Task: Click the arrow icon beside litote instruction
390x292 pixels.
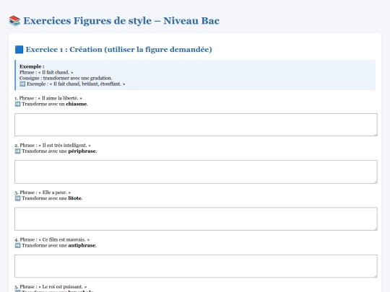Action: [17, 198]
